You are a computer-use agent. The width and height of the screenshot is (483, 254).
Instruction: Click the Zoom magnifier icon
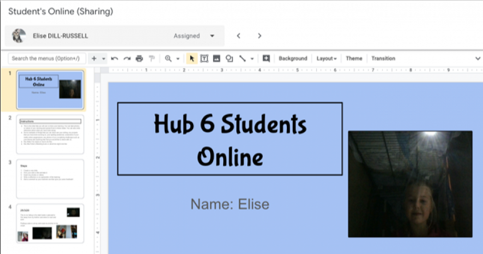pos(169,58)
